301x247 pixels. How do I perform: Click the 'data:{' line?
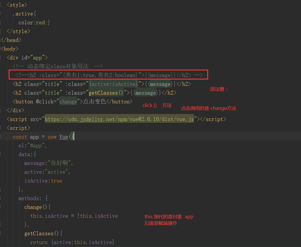click(27, 154)
